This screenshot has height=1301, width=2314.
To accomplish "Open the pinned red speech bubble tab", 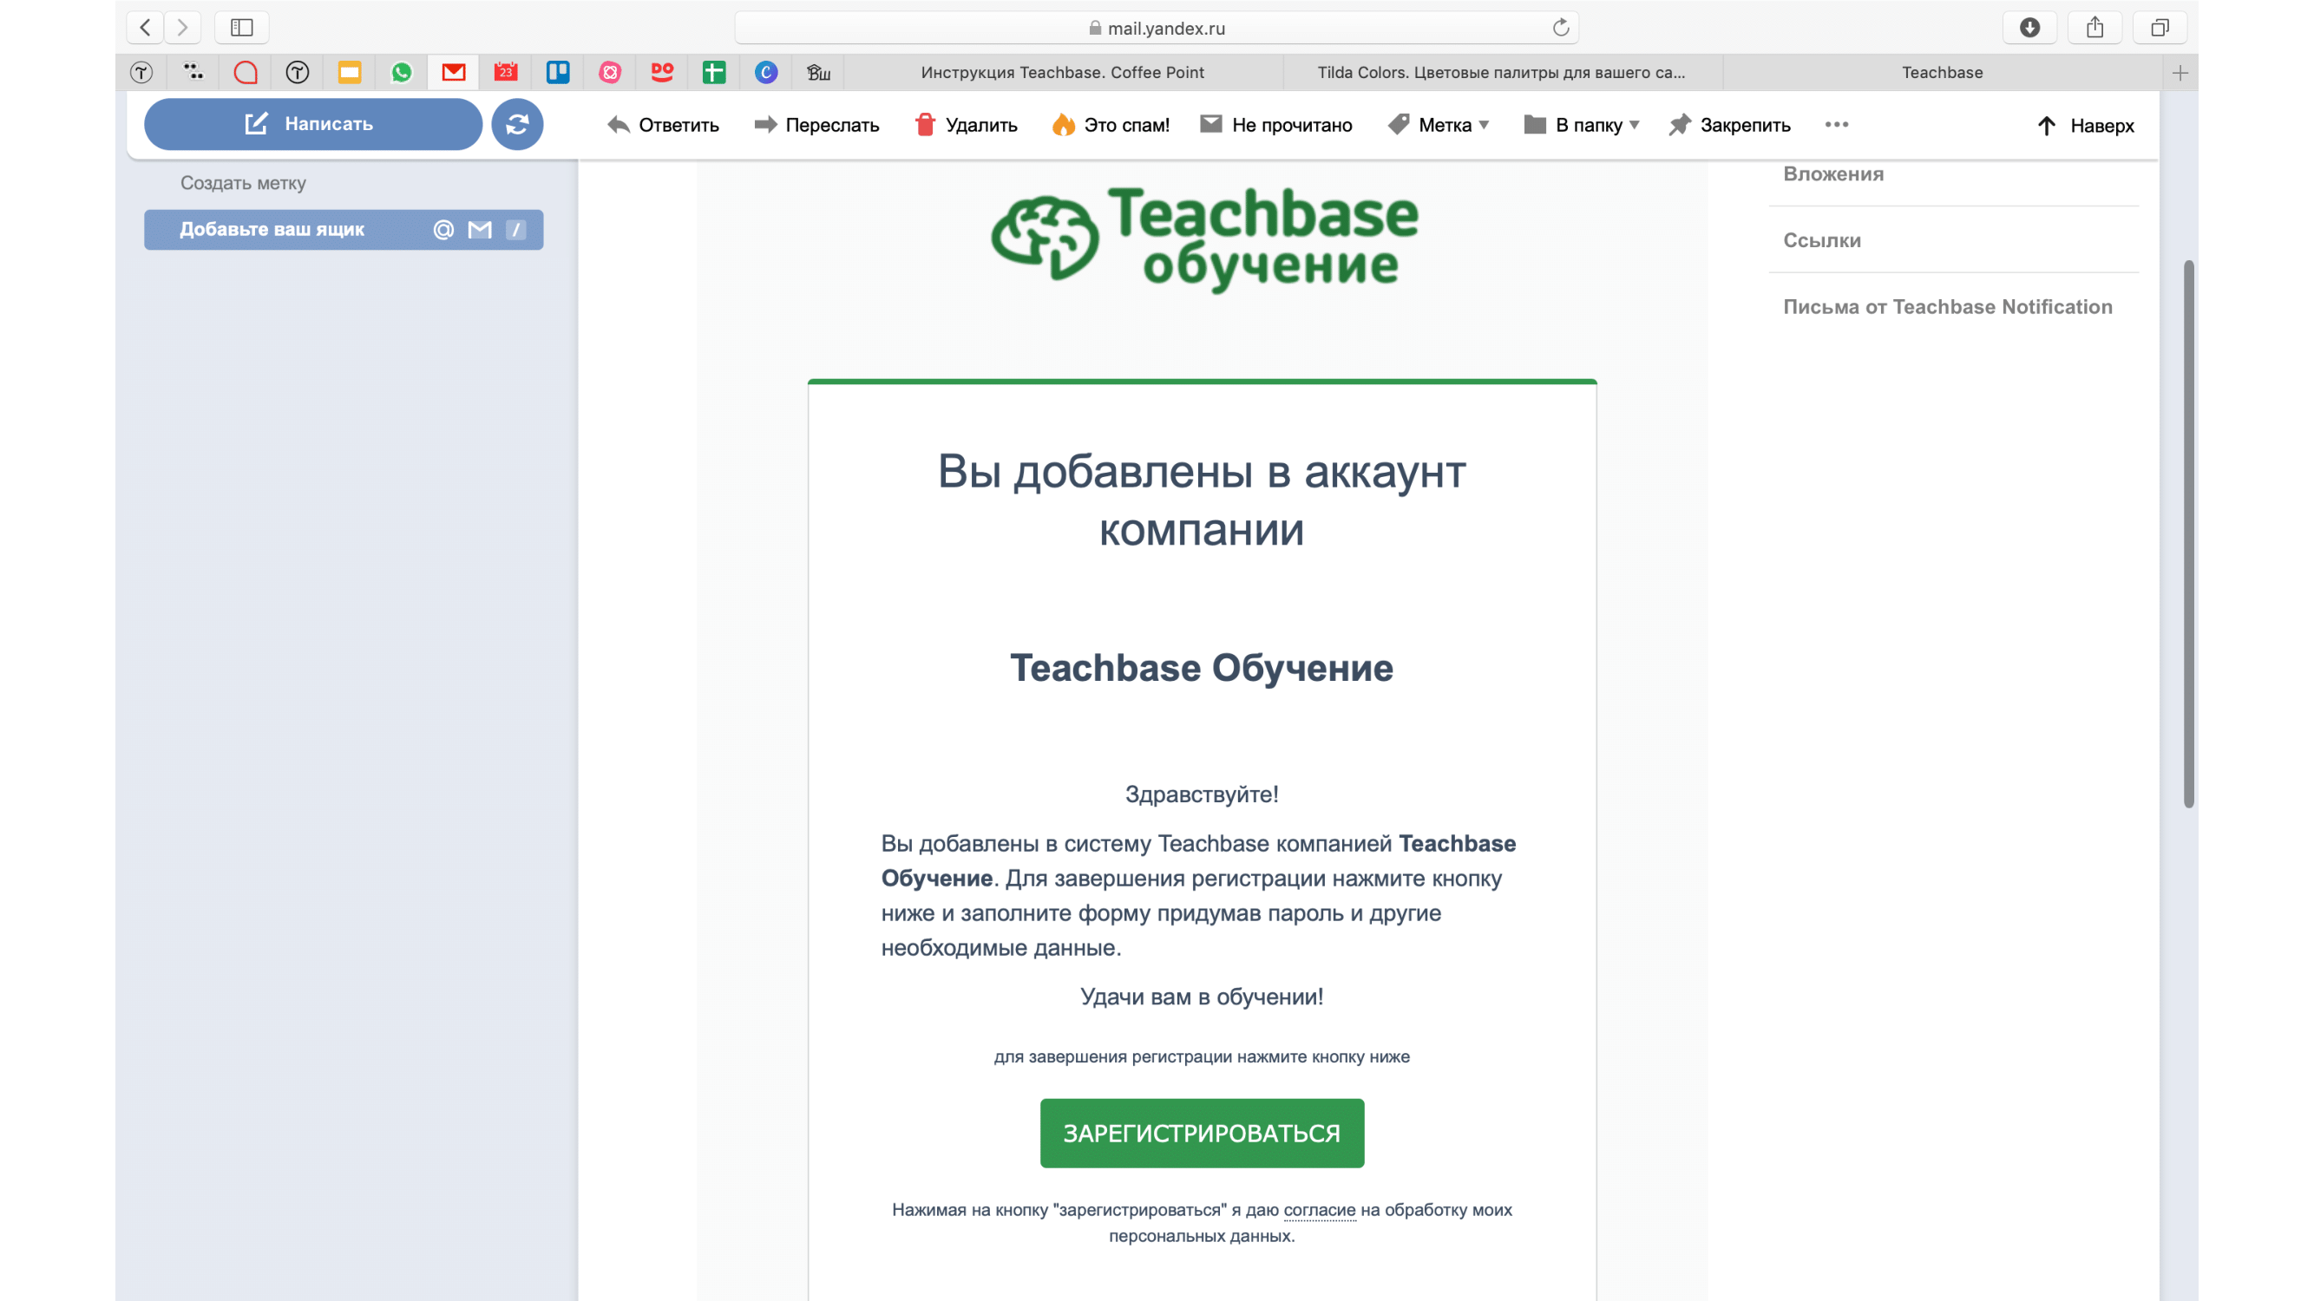I will 246,73.
